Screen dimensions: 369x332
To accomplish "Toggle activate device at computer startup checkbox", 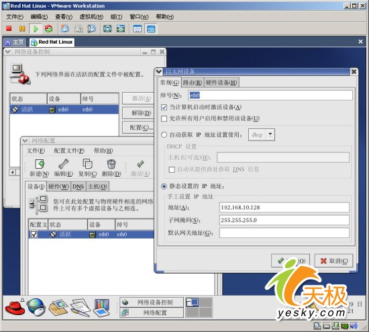I will click(164, 108).
